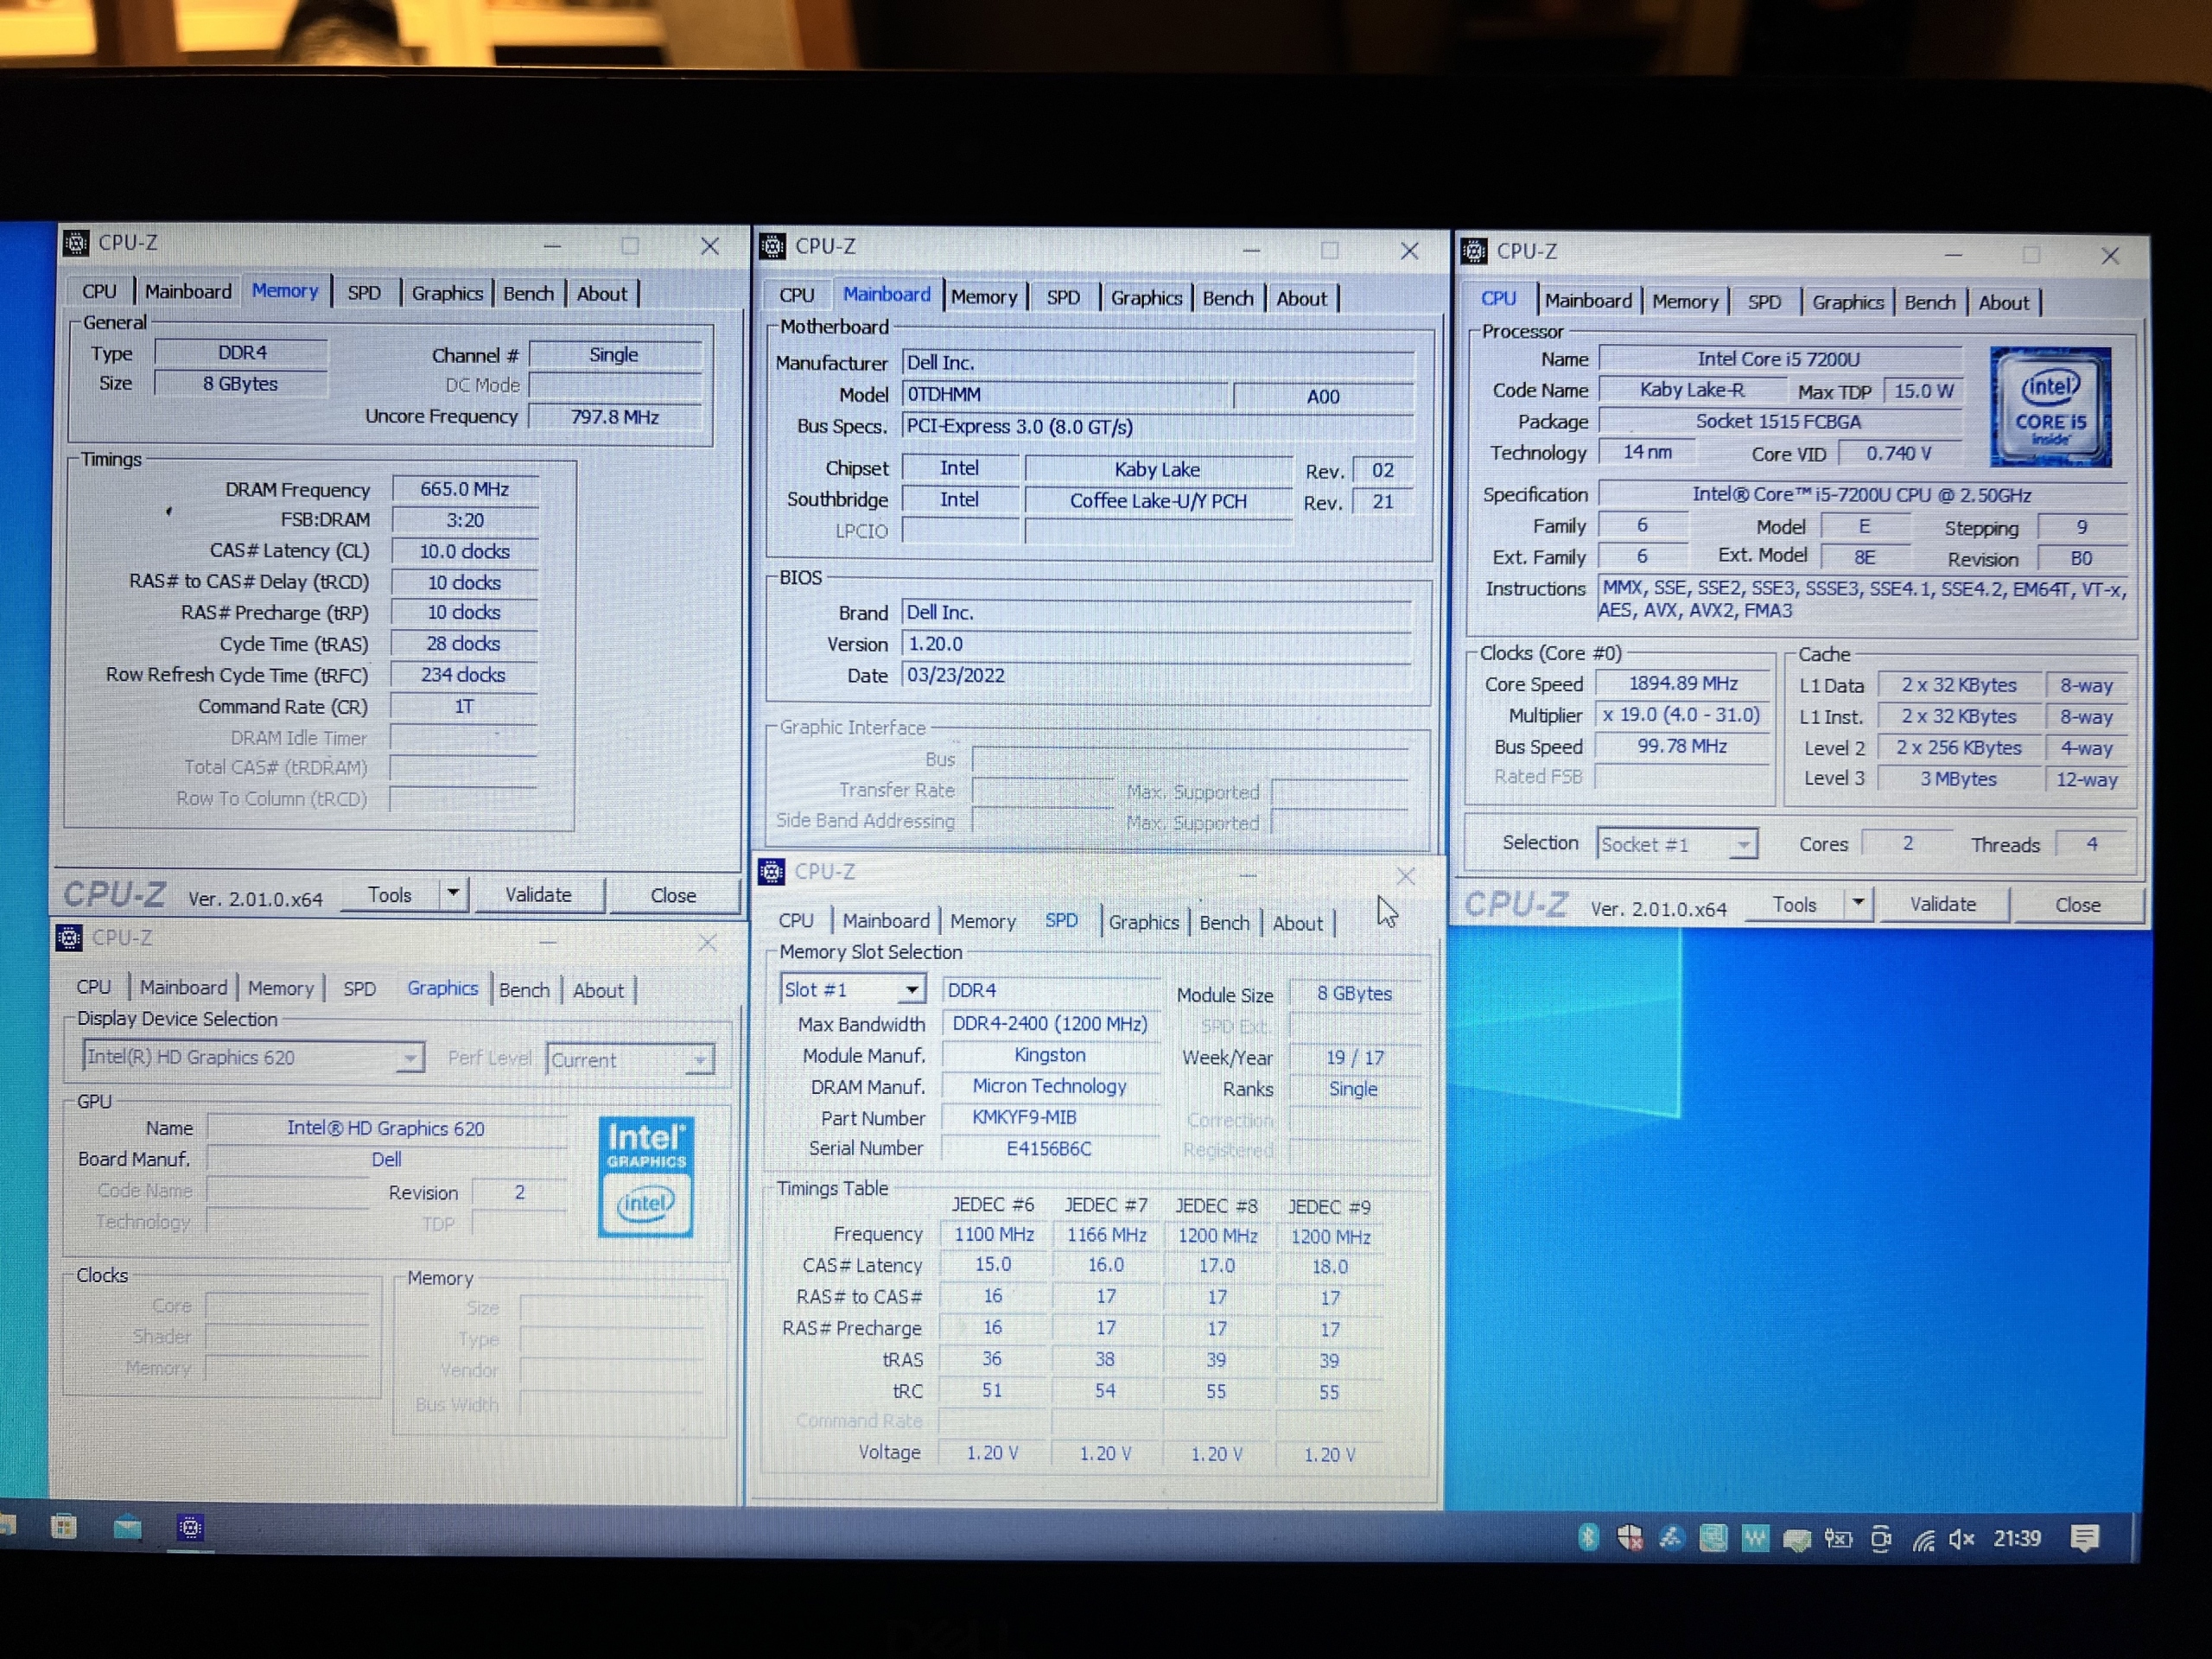Screen dimensions: 2212x1659
Task: Switch to SPD tab in Mainboard window
Action: pos(1063,298)
